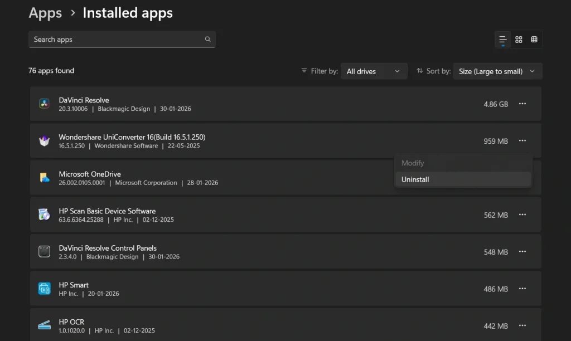Image resolution: width=571 pixels, height=341 pixels.
Task: Open more options for Microsoft OneDrive
Action: [522, 177]
